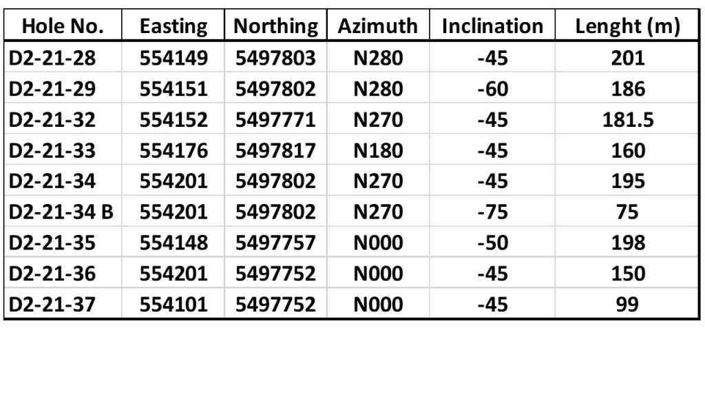Click the -60 inclination cell

(493, 89)
